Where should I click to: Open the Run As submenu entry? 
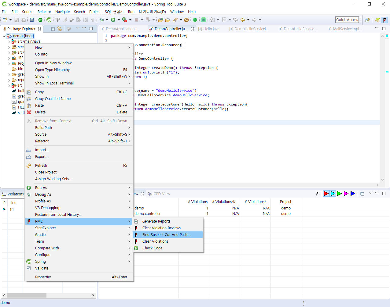point(79,188)
